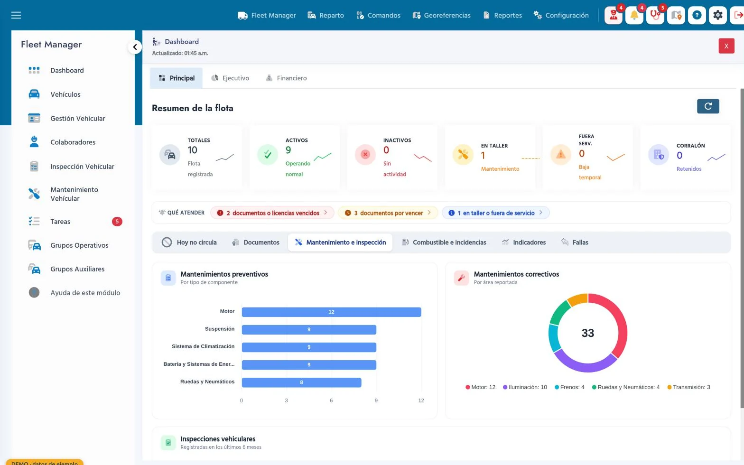Expand the documents por vencer alert
The height and width of the screenshot is (465, 744).
(388, 213)
